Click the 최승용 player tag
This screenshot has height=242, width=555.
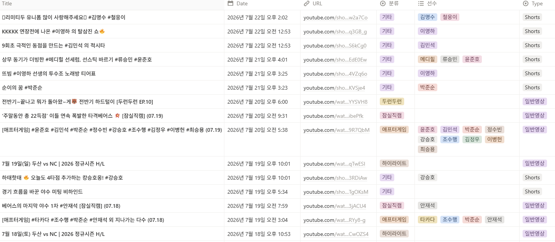coord(427,149)
